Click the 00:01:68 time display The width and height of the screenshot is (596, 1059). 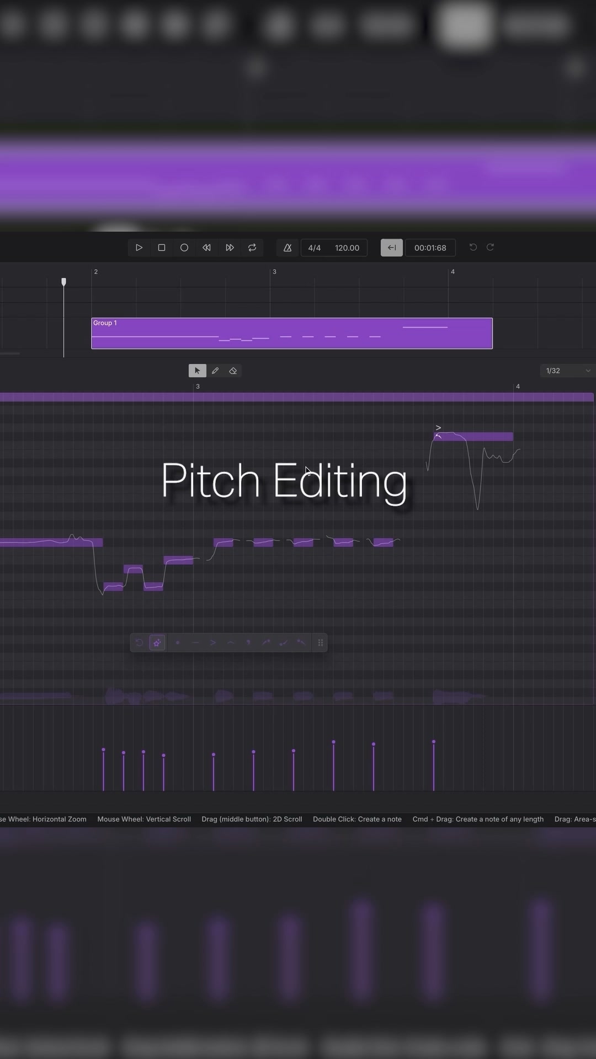click(430, 248)
